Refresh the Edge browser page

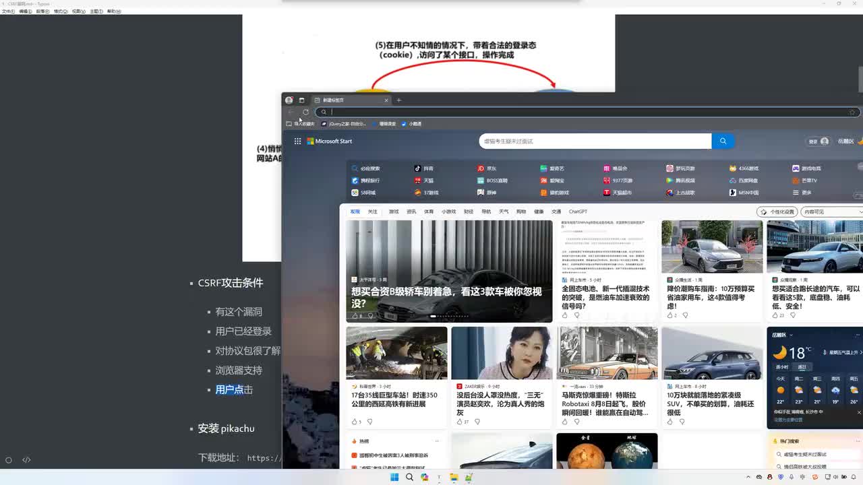(305, 112)
